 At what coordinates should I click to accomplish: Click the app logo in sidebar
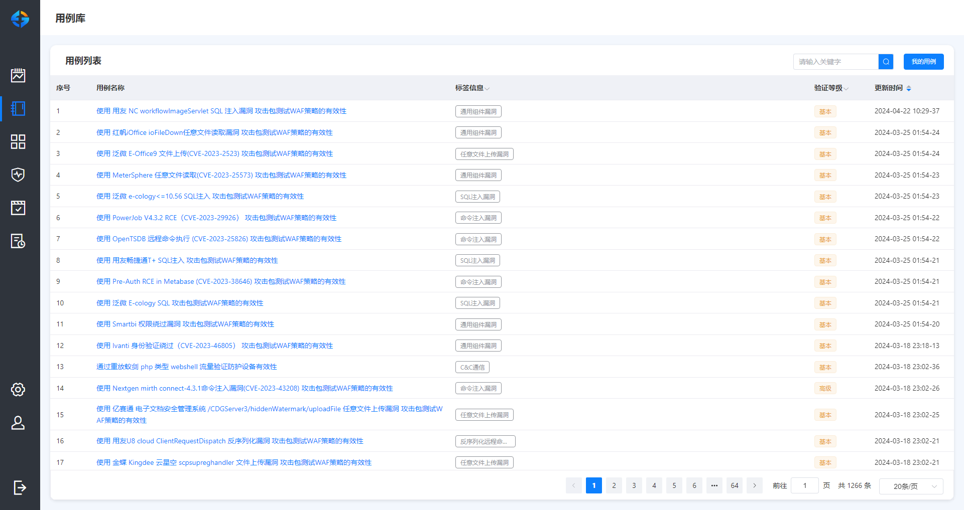coord(20,19)
